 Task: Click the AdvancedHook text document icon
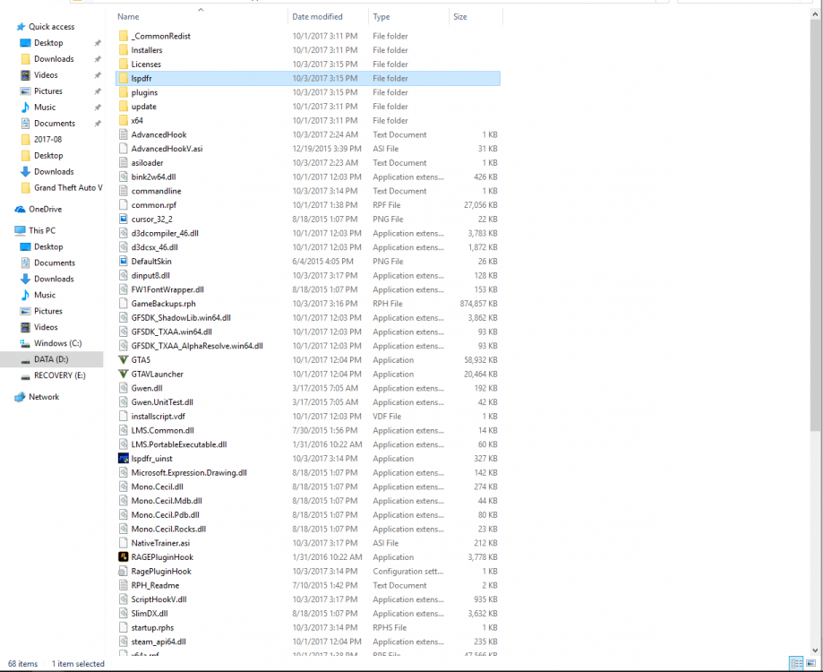tap(124, 134)
